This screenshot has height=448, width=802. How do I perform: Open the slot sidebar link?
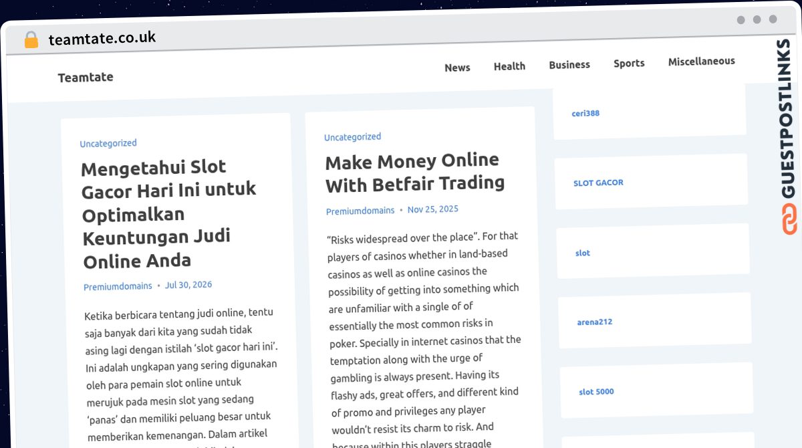583,253
